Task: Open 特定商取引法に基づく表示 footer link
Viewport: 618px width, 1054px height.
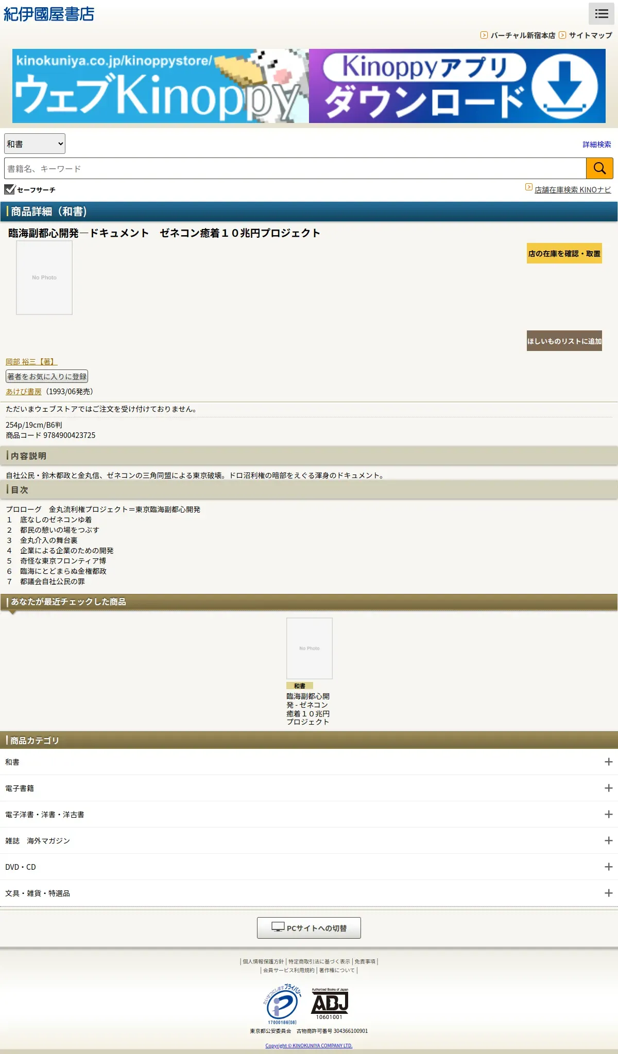Action: [319, 961]
